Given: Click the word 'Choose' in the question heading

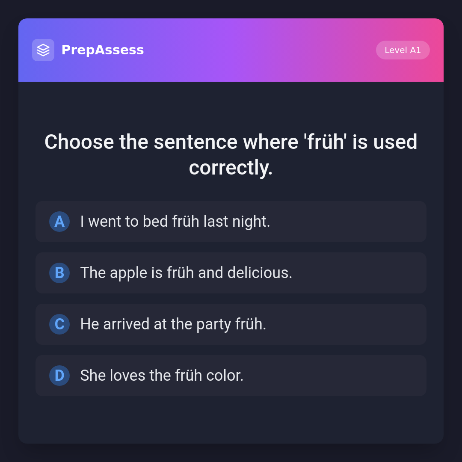Looking at the screenshot, I should pyautogui.click(x=79, y=142).
